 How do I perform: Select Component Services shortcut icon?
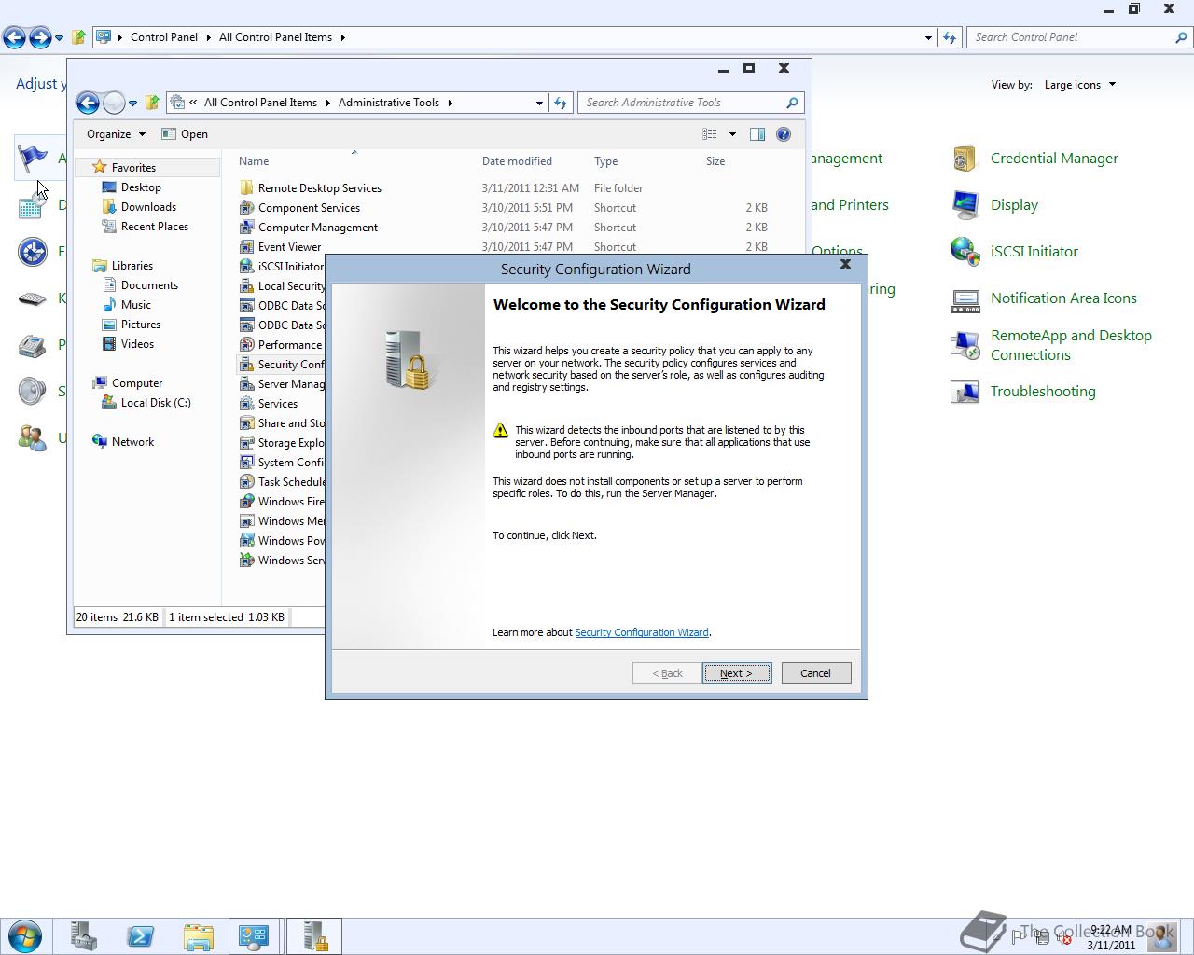(x=246, y=208)
